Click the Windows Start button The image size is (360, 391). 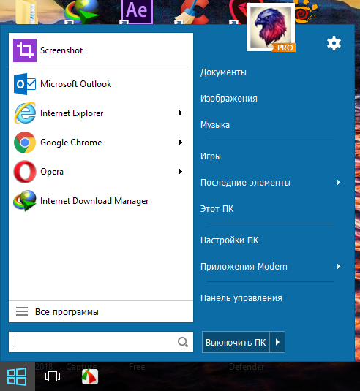17,376
